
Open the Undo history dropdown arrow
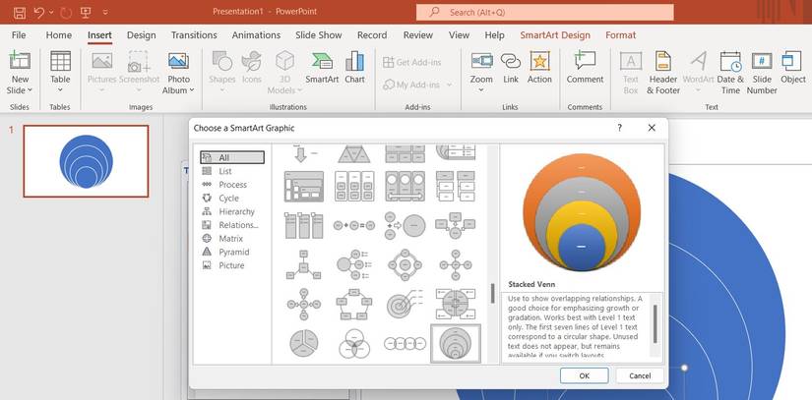tap(51, 13)
